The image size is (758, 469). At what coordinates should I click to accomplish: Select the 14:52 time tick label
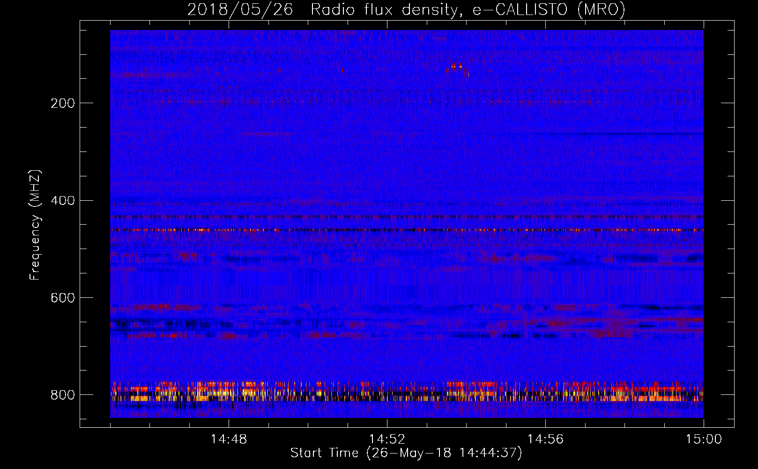coord(387,439)
